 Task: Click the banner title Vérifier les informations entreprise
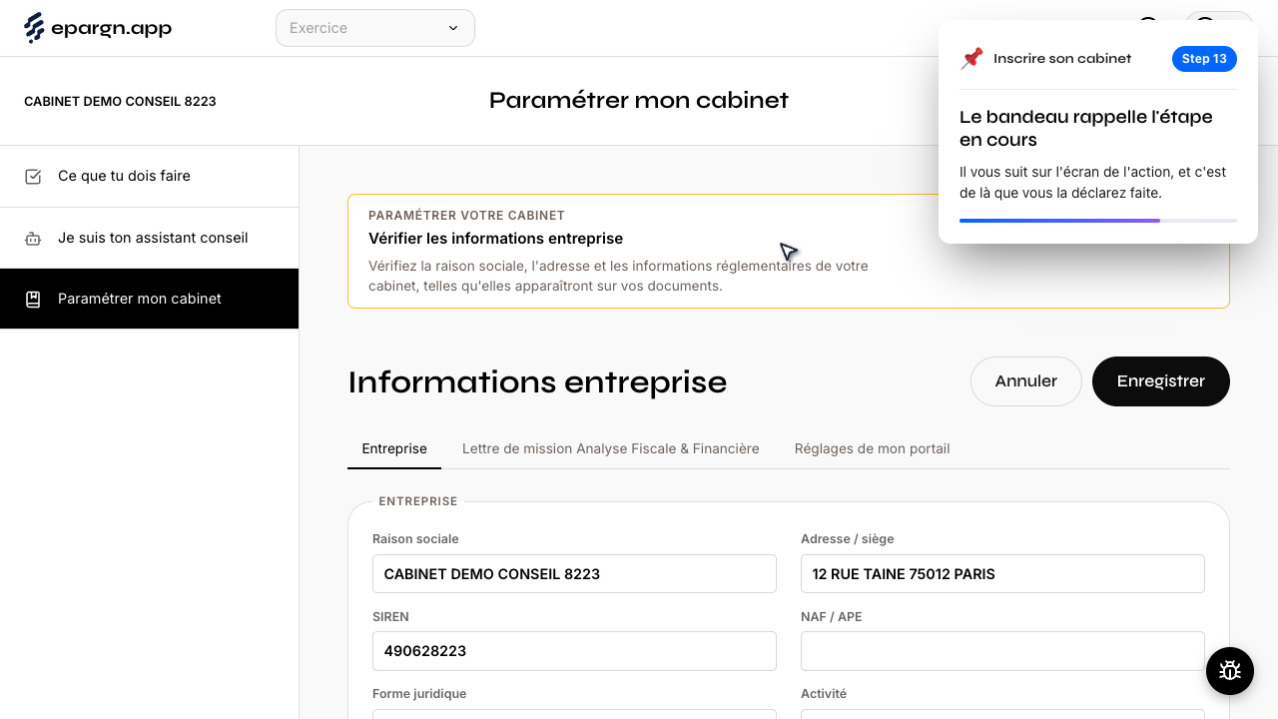(x=495, y=239)
